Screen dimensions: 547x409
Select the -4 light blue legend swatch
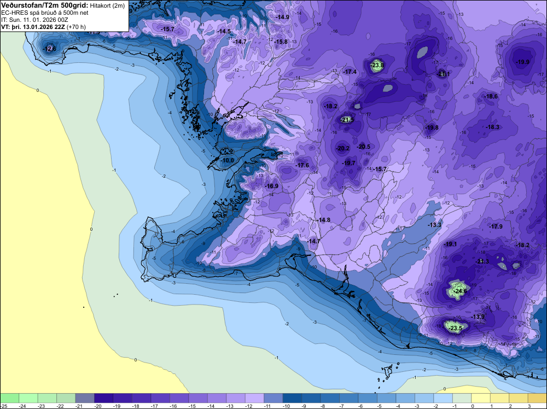coord(405,398)
